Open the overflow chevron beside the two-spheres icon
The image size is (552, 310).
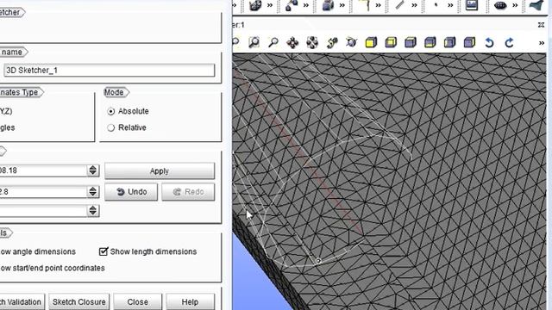click(306, 5)
